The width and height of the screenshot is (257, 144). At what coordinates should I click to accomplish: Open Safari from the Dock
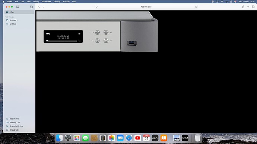(129, 138)
